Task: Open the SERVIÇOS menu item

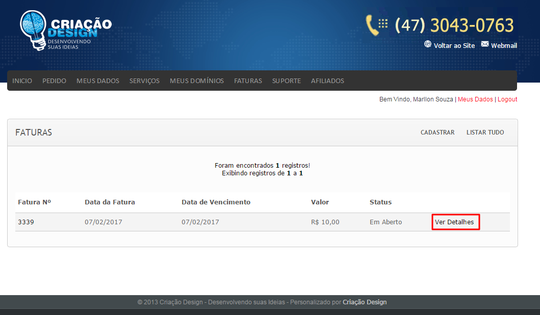Action: tap(144, 81)
